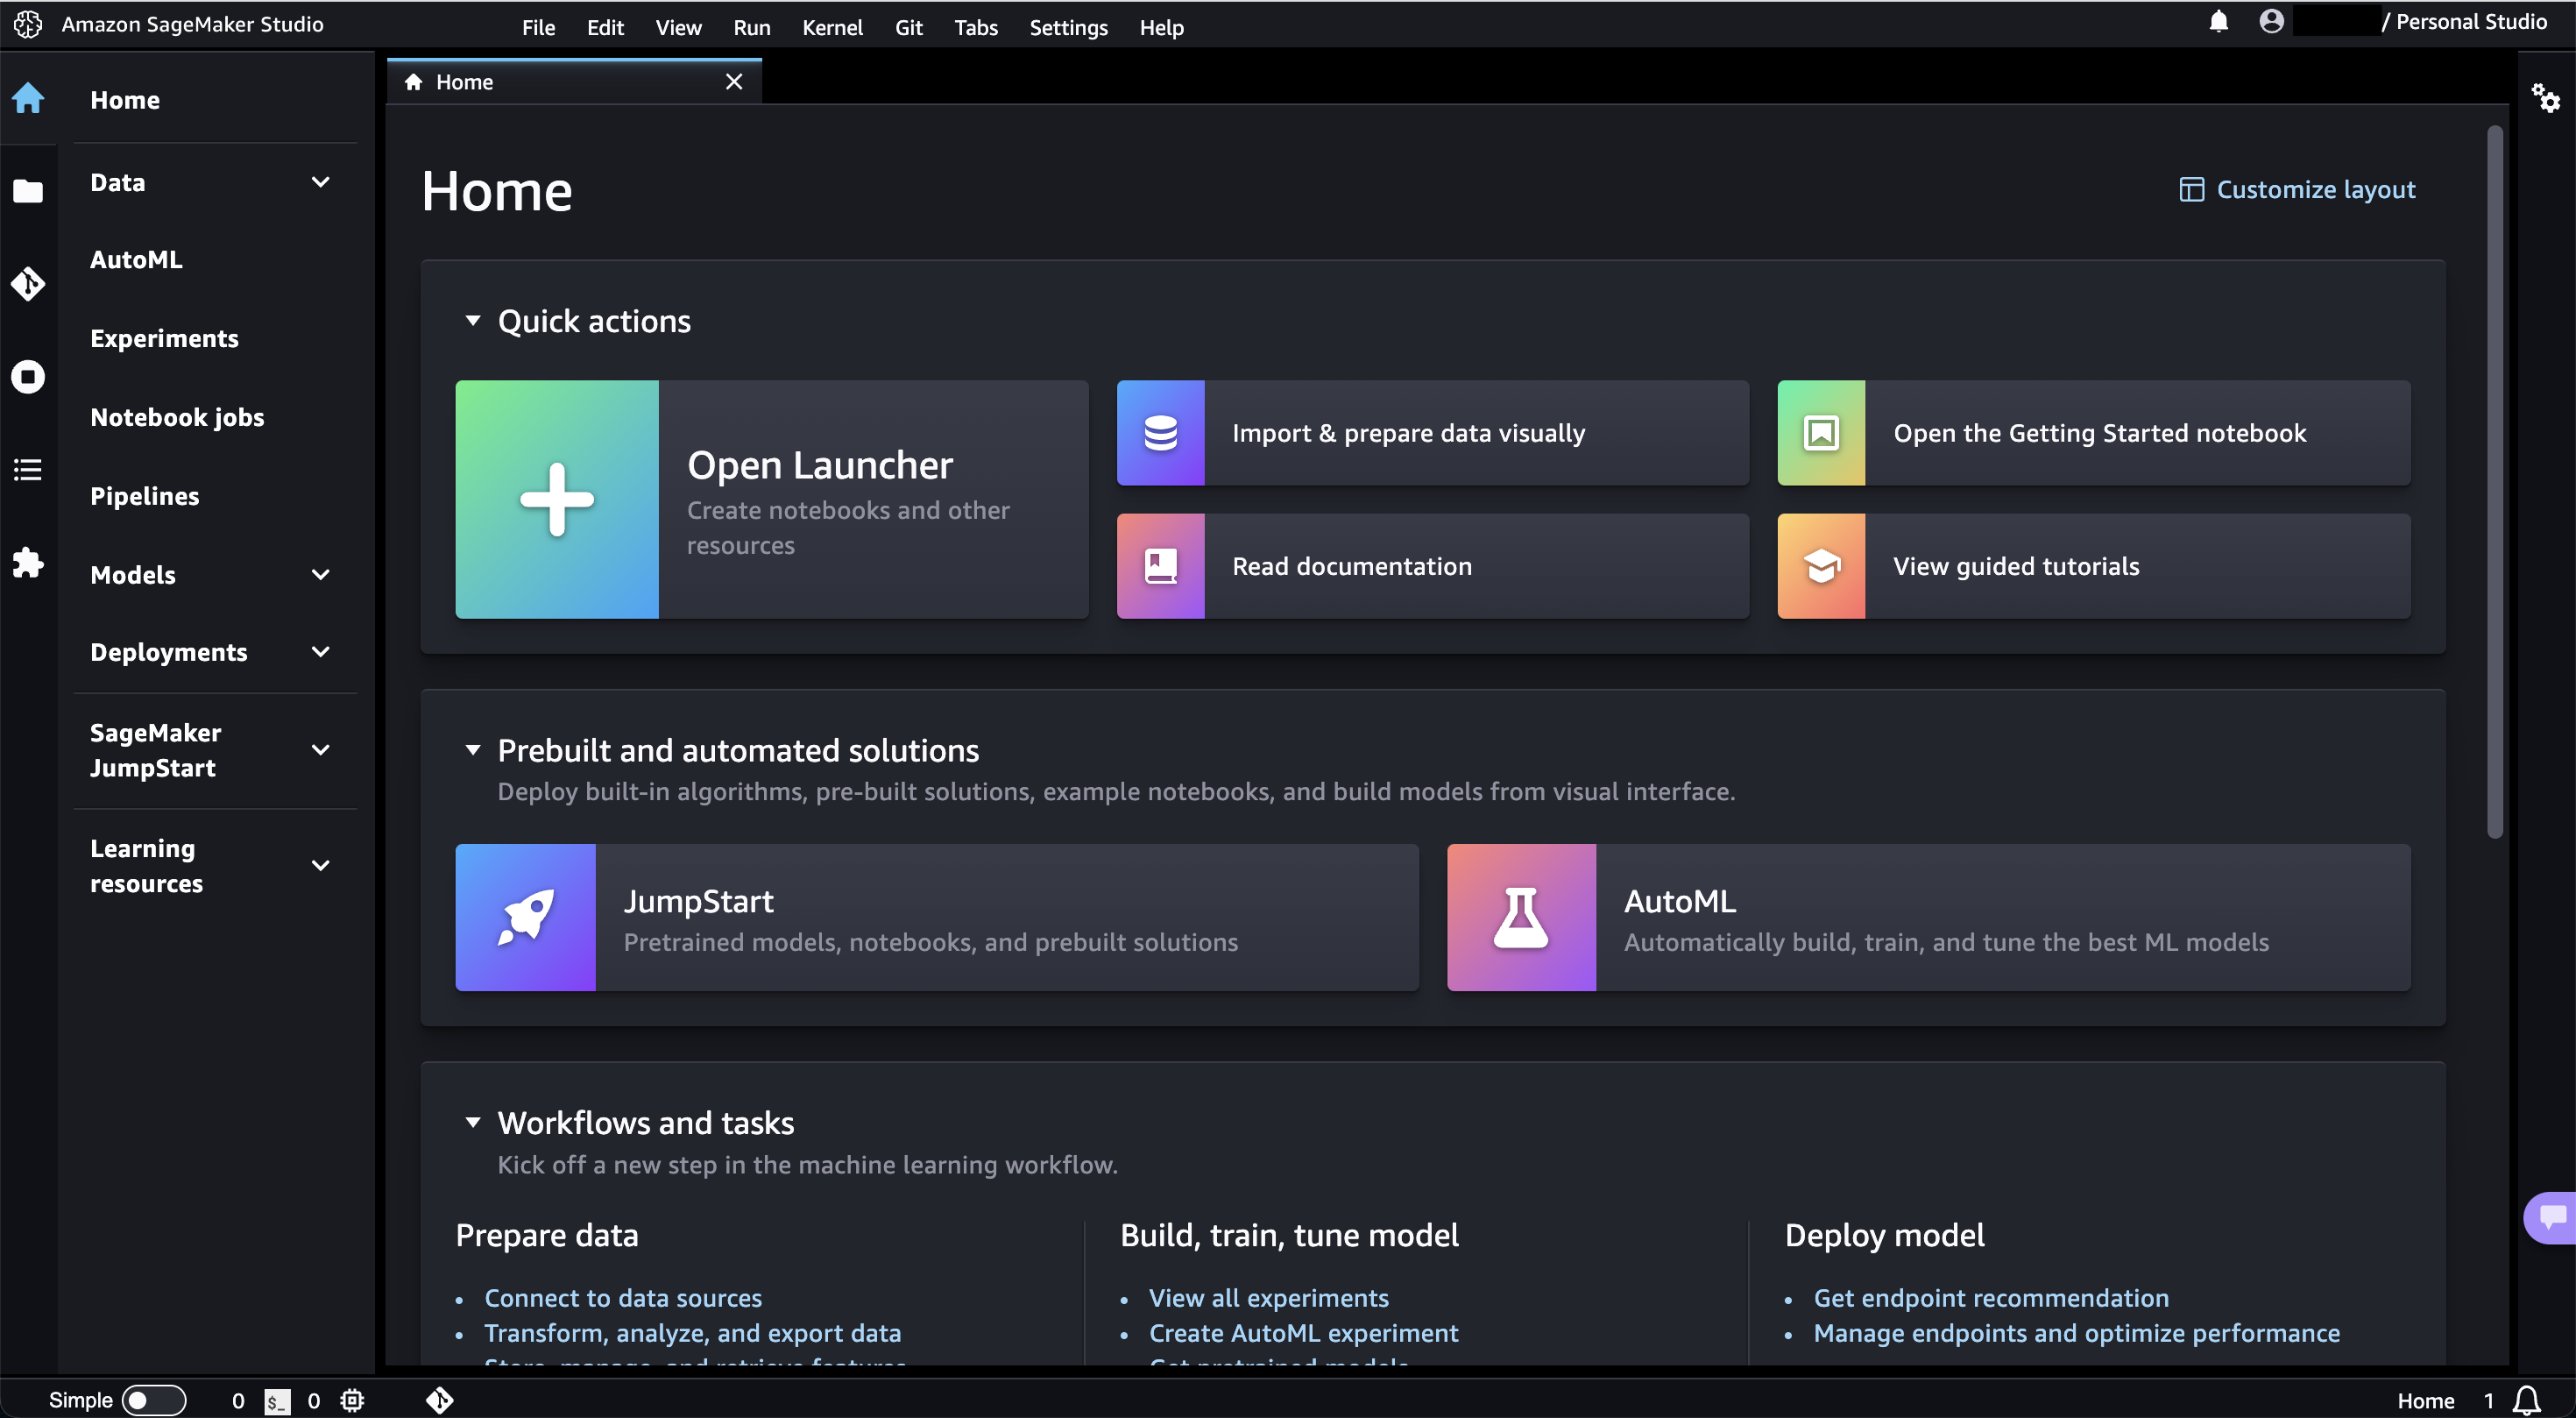The image size is (2576, 1418).
Task: Open AutoML in the left navigation
Action: tap(136, 259)
